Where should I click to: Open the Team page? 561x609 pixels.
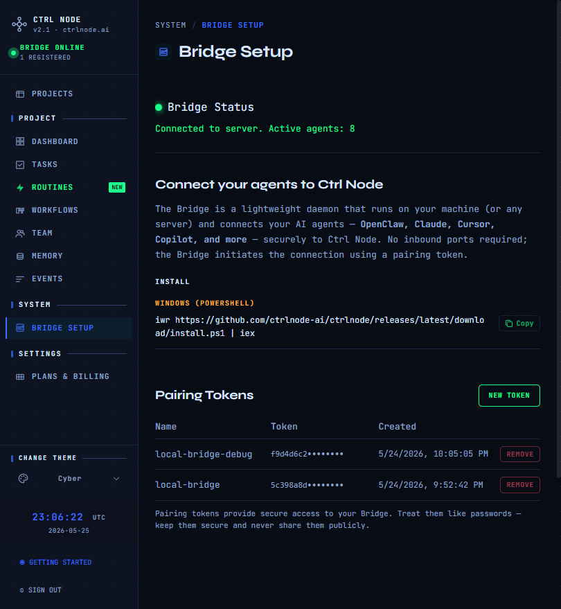click(69, 233)
